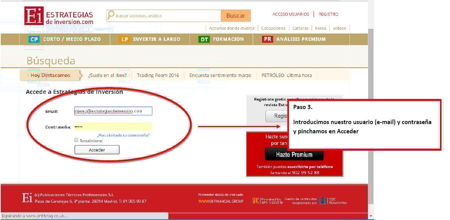Image resolution: width=450 pixels, height=220 pixels.
Task: Click the Hoy Destacamos label
Action: pos(50,75)
